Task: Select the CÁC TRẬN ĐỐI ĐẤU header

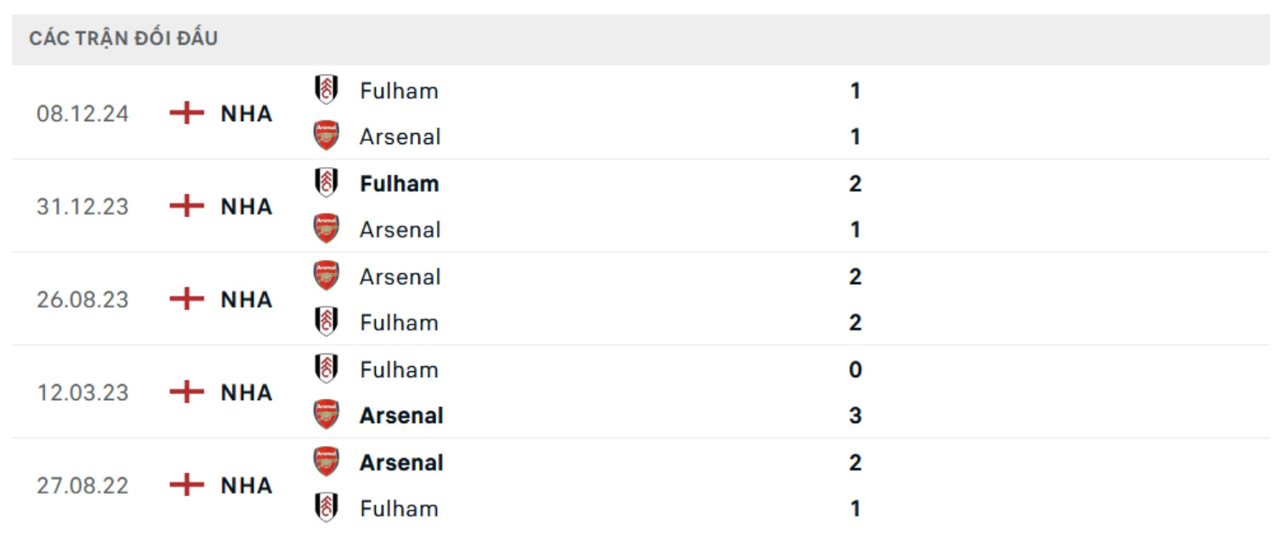Action: click(x=124, y=37)
